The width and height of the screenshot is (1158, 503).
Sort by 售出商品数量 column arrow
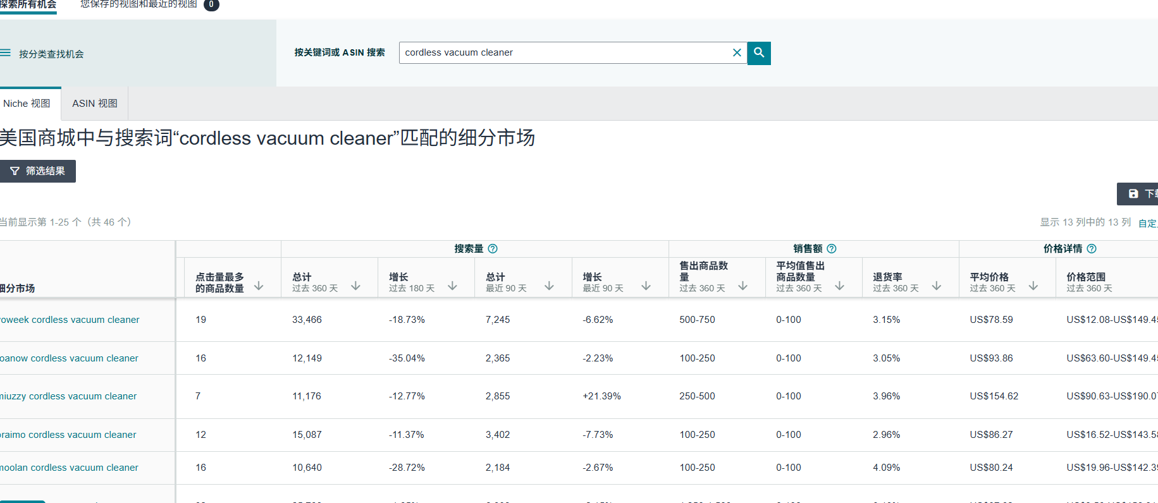[742, 286]
